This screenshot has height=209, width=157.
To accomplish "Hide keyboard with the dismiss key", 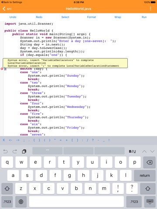I will (150, 202).
